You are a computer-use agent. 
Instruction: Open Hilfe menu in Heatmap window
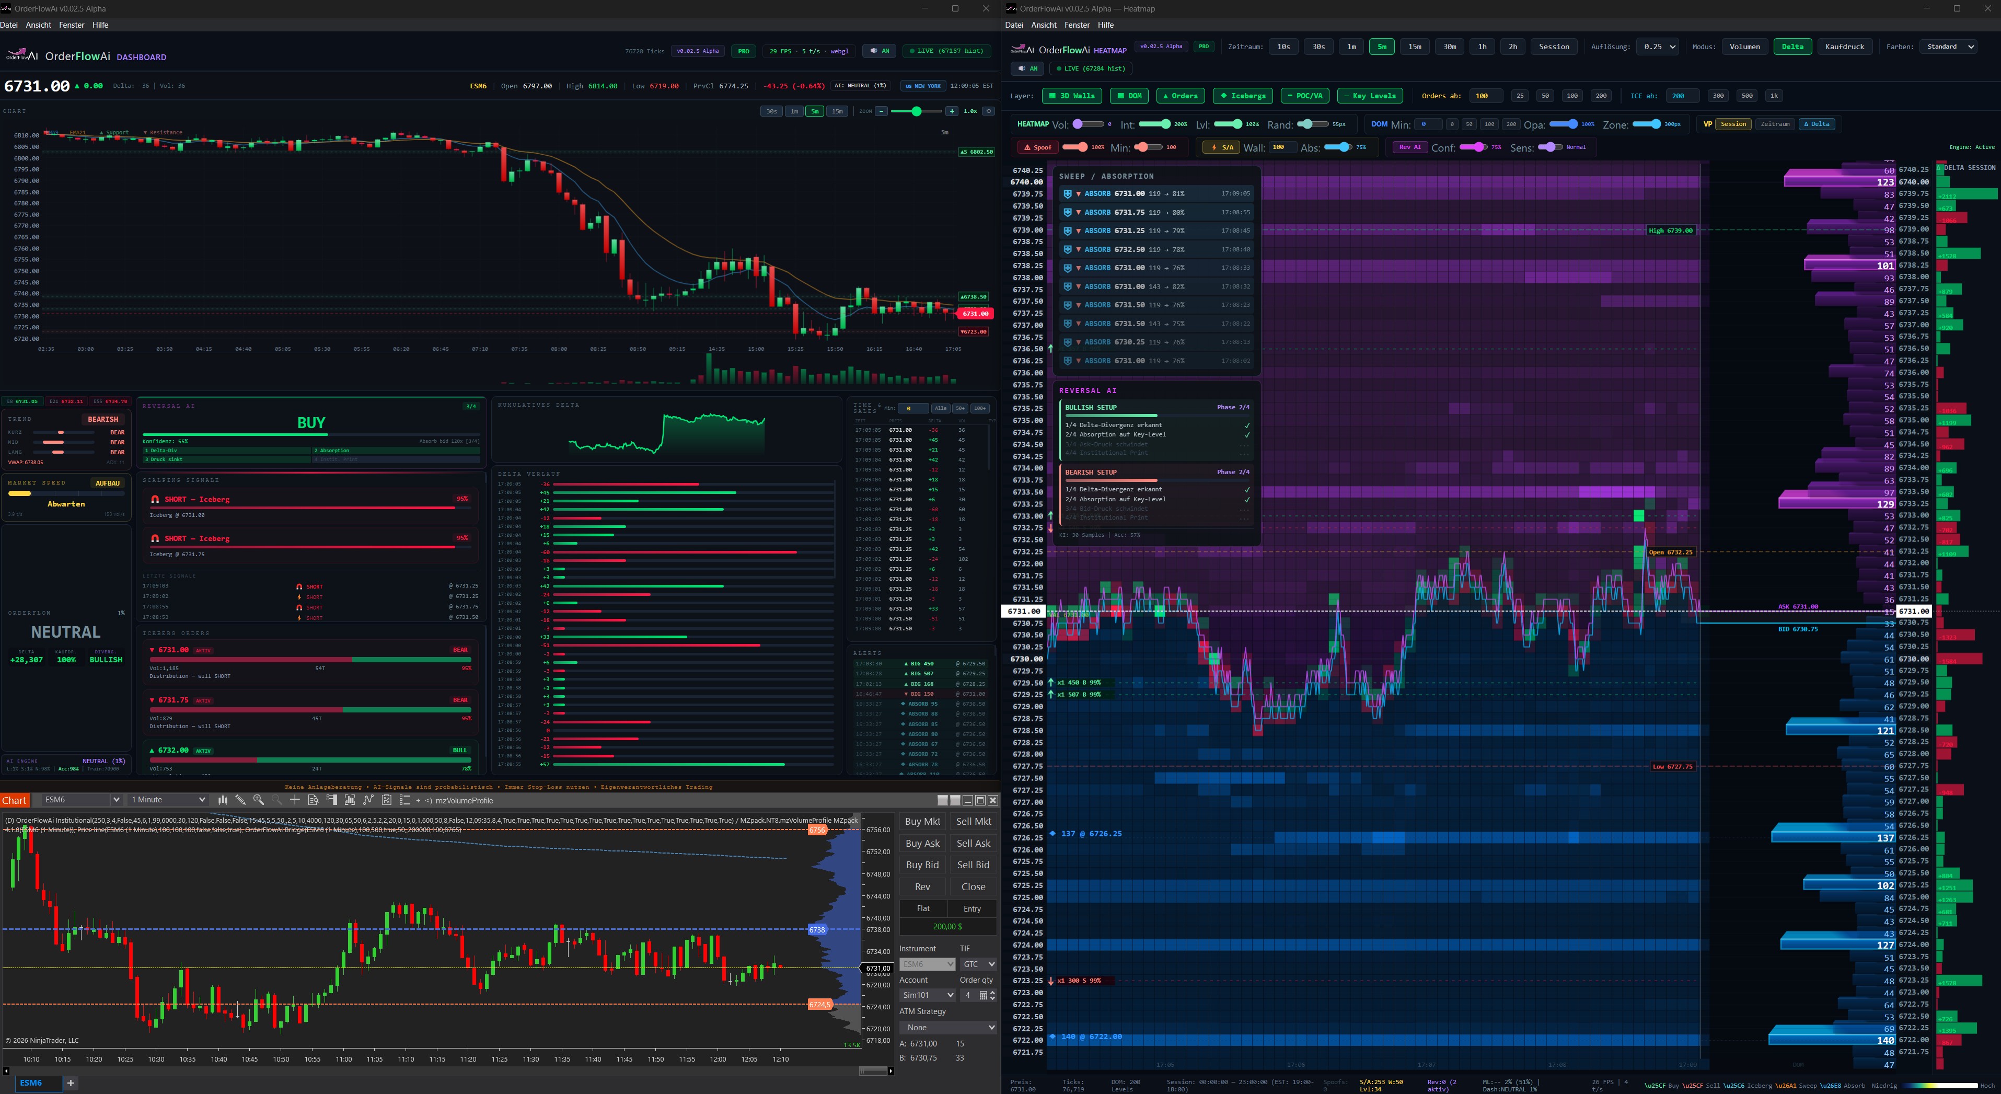click(1106, 25)
